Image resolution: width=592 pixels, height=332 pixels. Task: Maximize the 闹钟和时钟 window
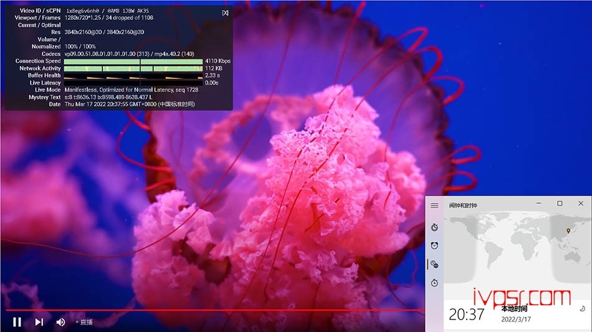(560, 203)
